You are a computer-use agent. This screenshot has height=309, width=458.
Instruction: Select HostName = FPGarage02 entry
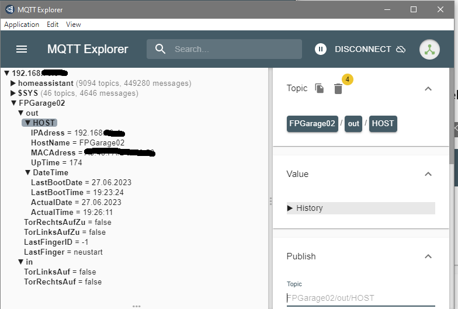pos(78,143)
